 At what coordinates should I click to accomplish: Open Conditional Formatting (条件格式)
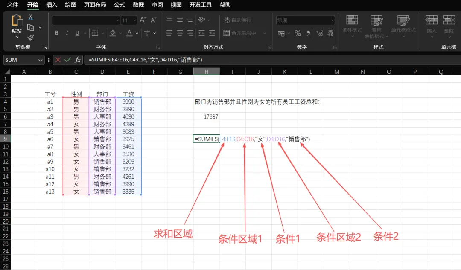(x=352, y=26)
